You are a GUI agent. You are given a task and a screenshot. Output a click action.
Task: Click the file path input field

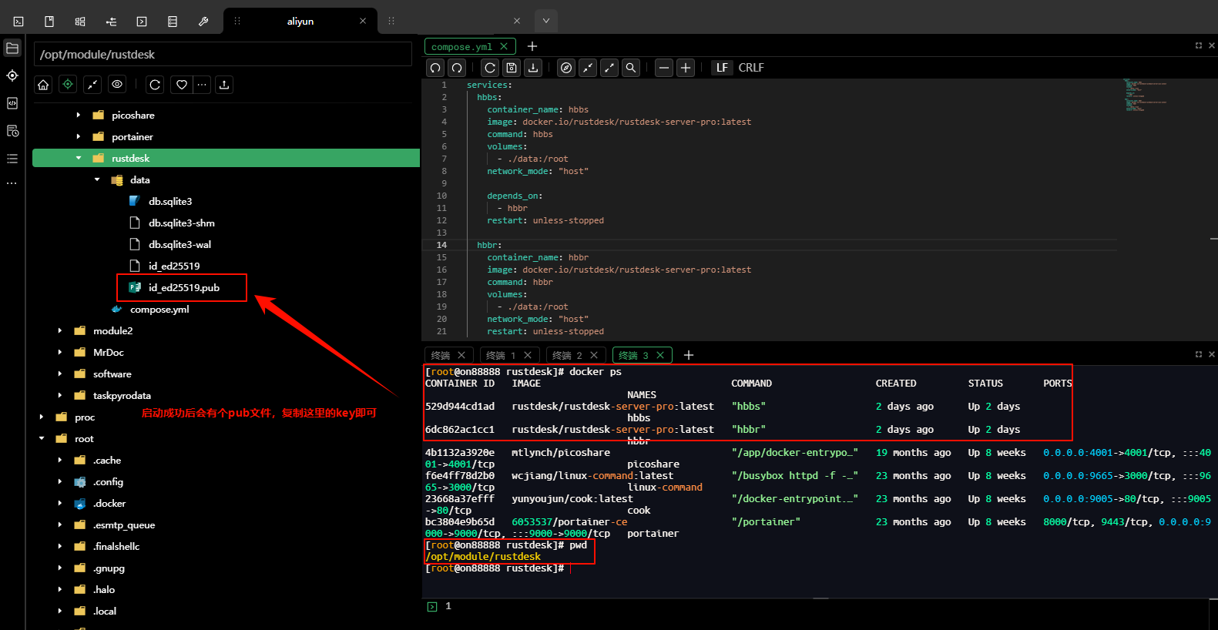[223, 54]
